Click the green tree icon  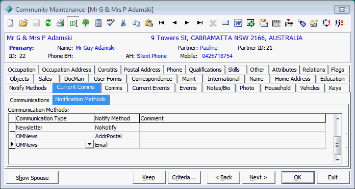pyautogui.click(x=86, y=23)
